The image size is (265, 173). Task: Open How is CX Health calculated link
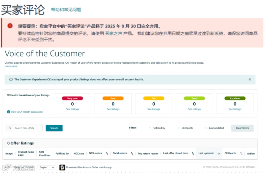click(x=27, y=112)
